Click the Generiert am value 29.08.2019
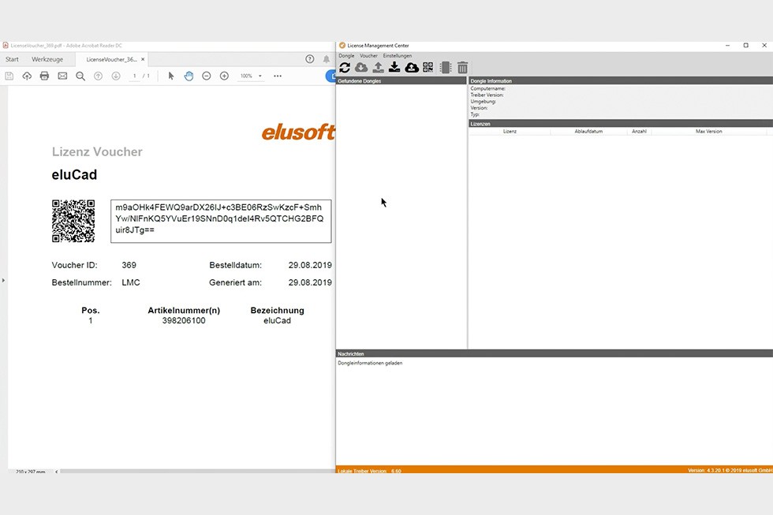The width and height of the screenshot is (773, 515). point(310,282)
